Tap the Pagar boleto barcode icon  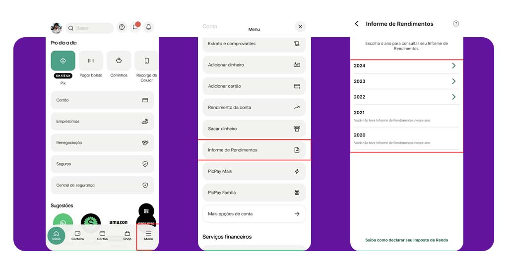tap(91, 61)
